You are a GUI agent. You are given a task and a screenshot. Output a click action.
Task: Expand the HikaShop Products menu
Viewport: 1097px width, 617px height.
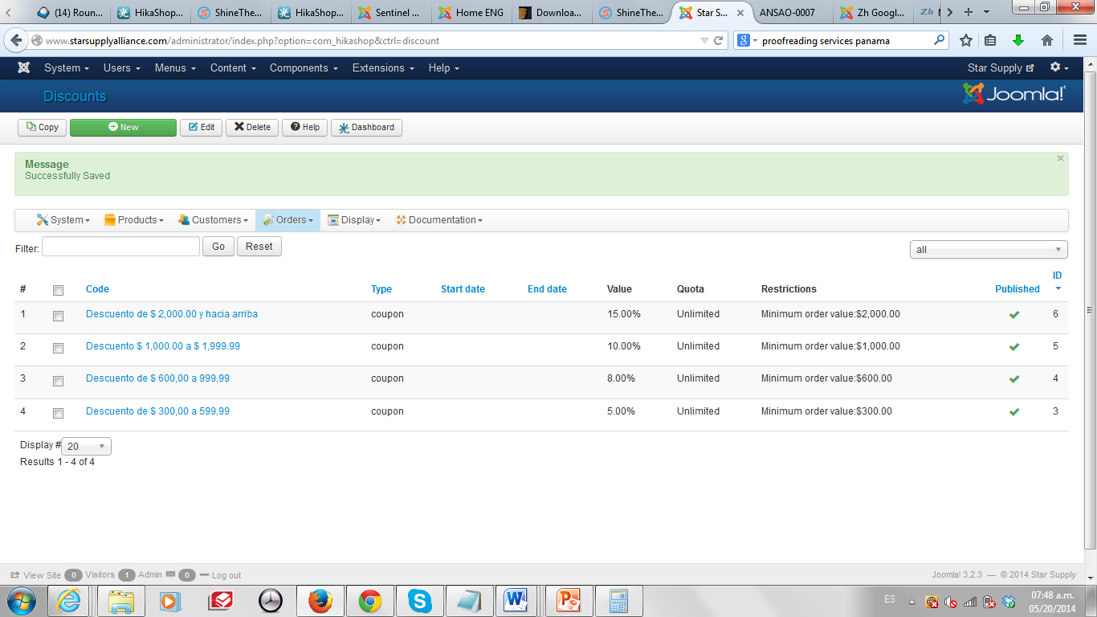pos(134,220)
